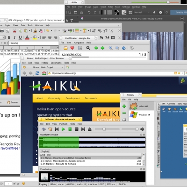Image resolution: width=187 pixels, height=187 pixels.
Task: Click the Community link on Haiku site
Action: pos(54,98)
